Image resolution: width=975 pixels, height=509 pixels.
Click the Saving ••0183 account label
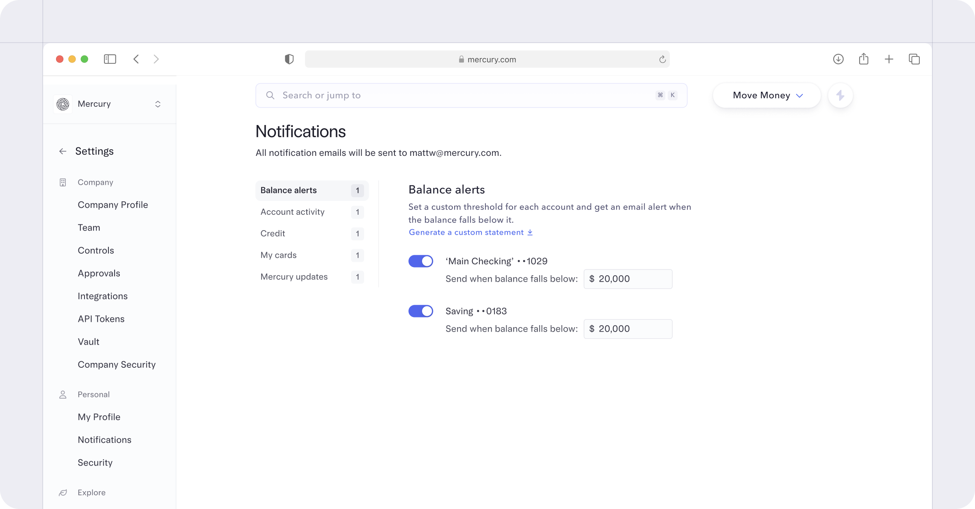(x=476, y=311)
